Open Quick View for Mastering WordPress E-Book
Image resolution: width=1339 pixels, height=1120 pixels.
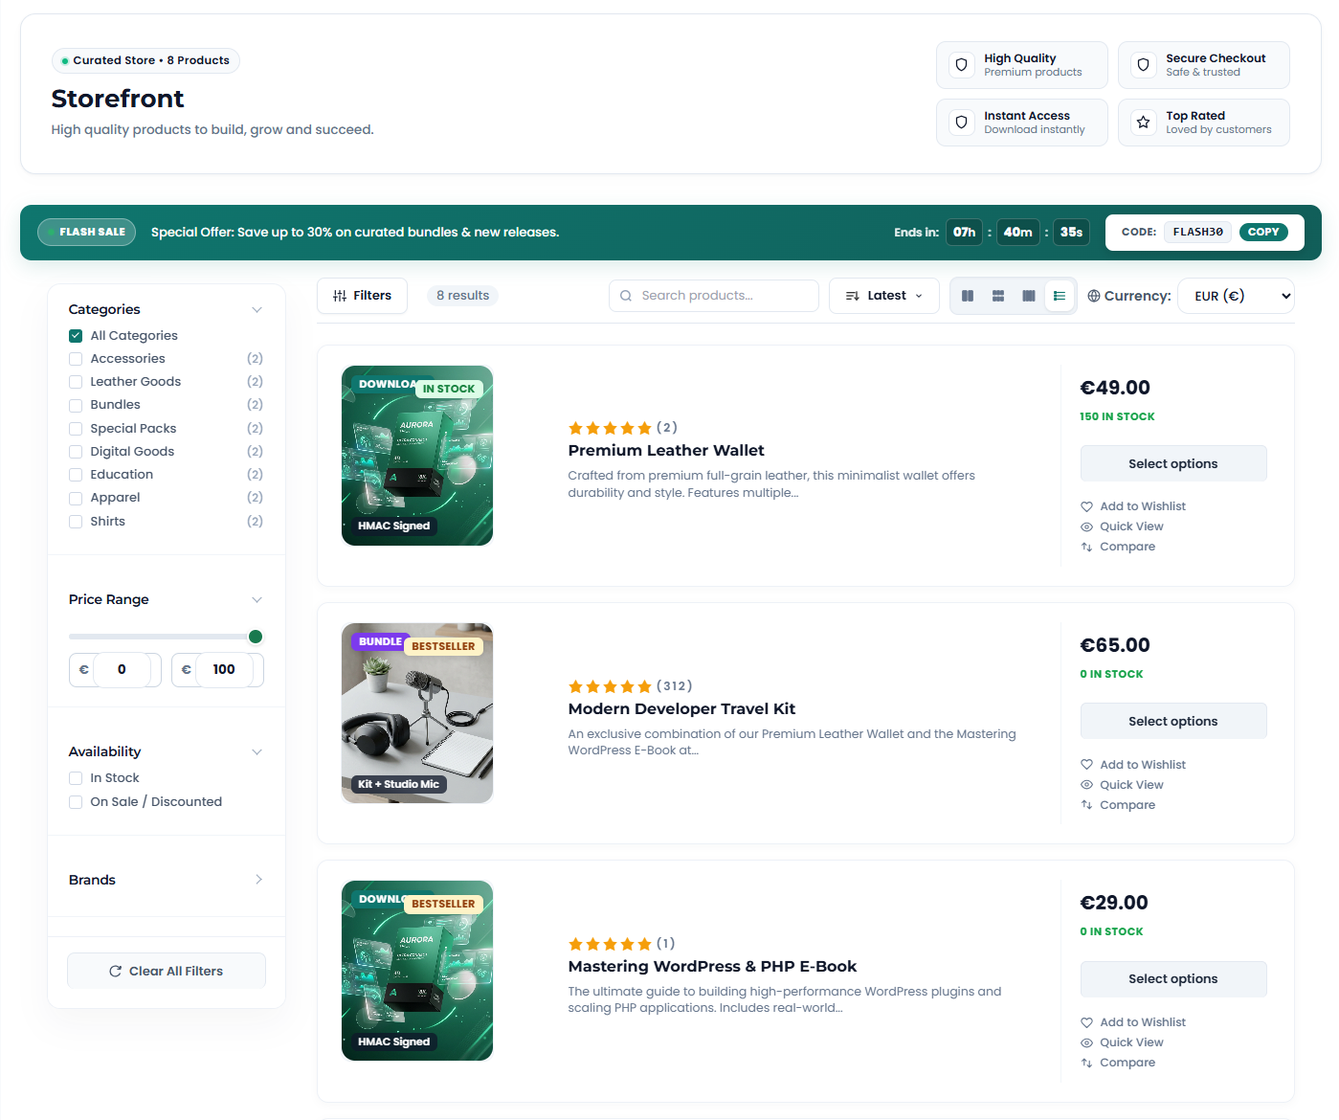[1123, 1042]
